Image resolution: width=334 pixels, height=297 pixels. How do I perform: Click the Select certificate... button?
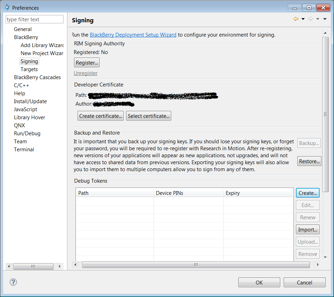tap(148, 116)
